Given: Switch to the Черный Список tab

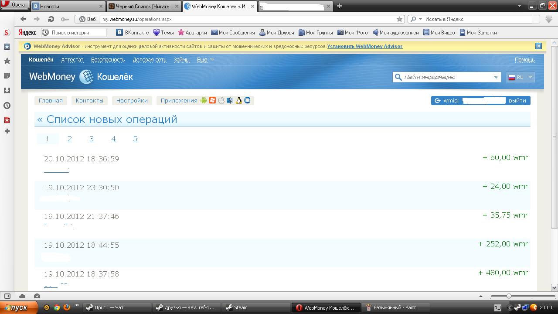Looking at the screenshot, I should [143, 6].
